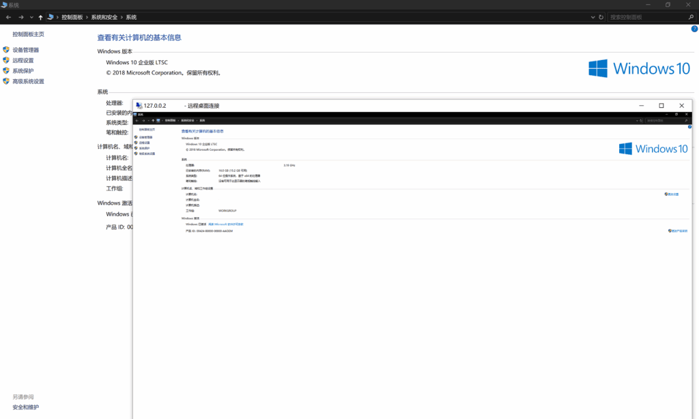
Task: Click the blue help question mark icon
Action: pos(694,29)
